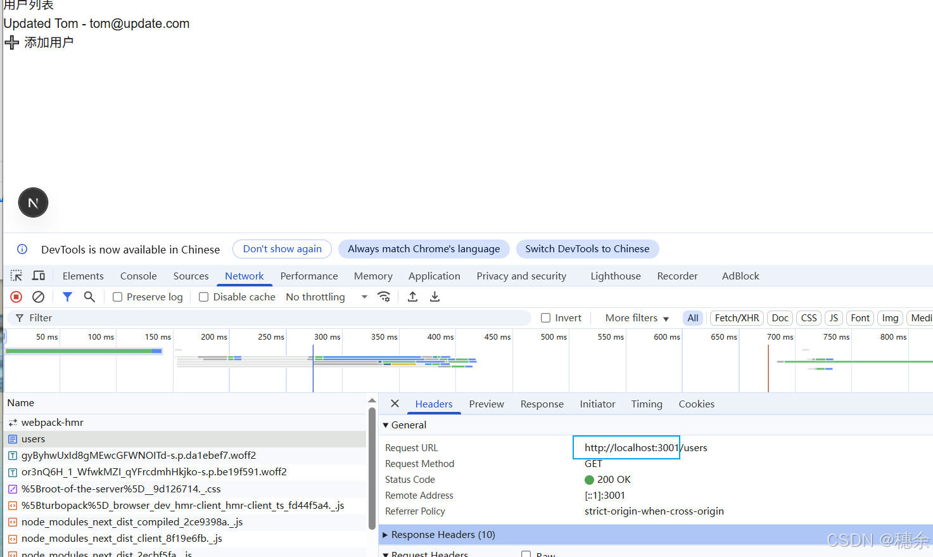
Task: Click Switch DevTools to Chinese
Action: 587,249
